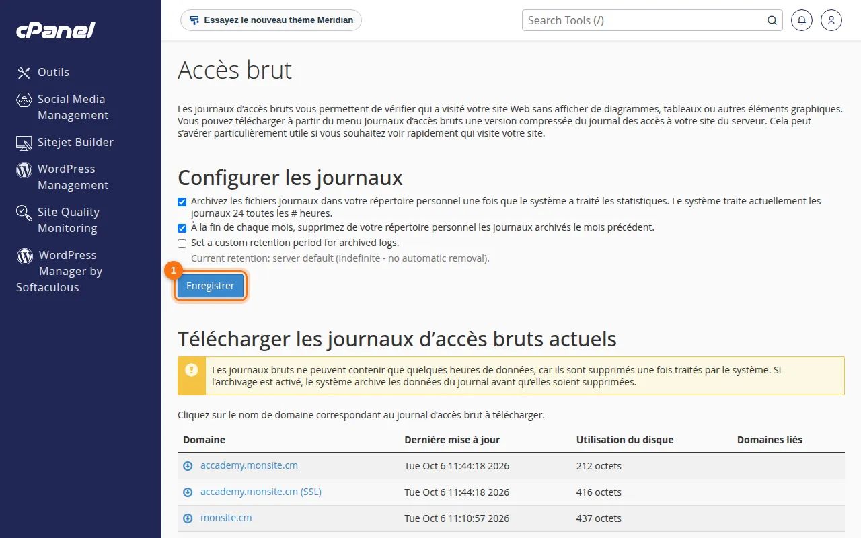Click the Enregistrer button
861x538 pixels.
(x=211, y=286)
